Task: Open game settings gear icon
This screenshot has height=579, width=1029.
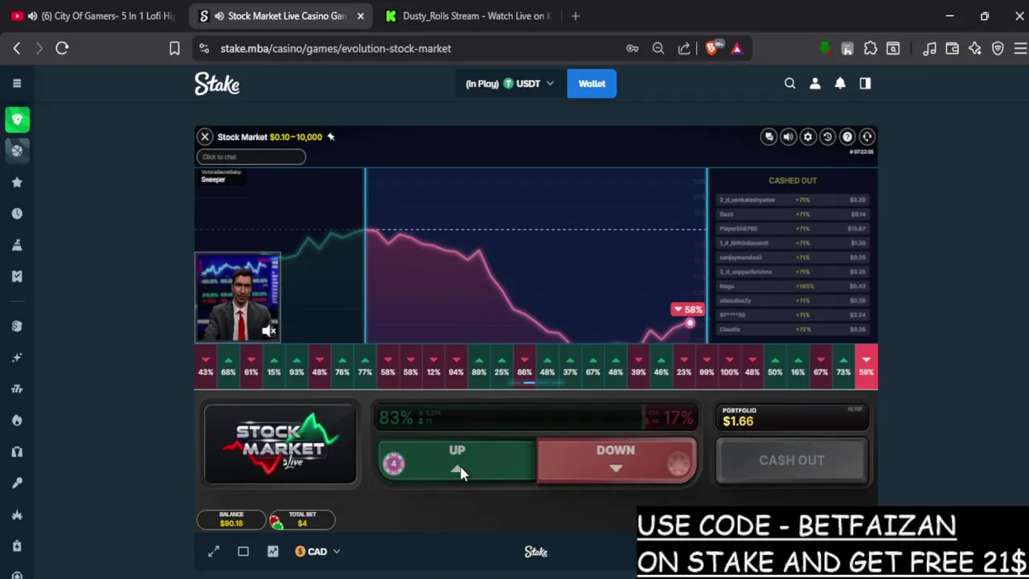Action: pos(808,137)
